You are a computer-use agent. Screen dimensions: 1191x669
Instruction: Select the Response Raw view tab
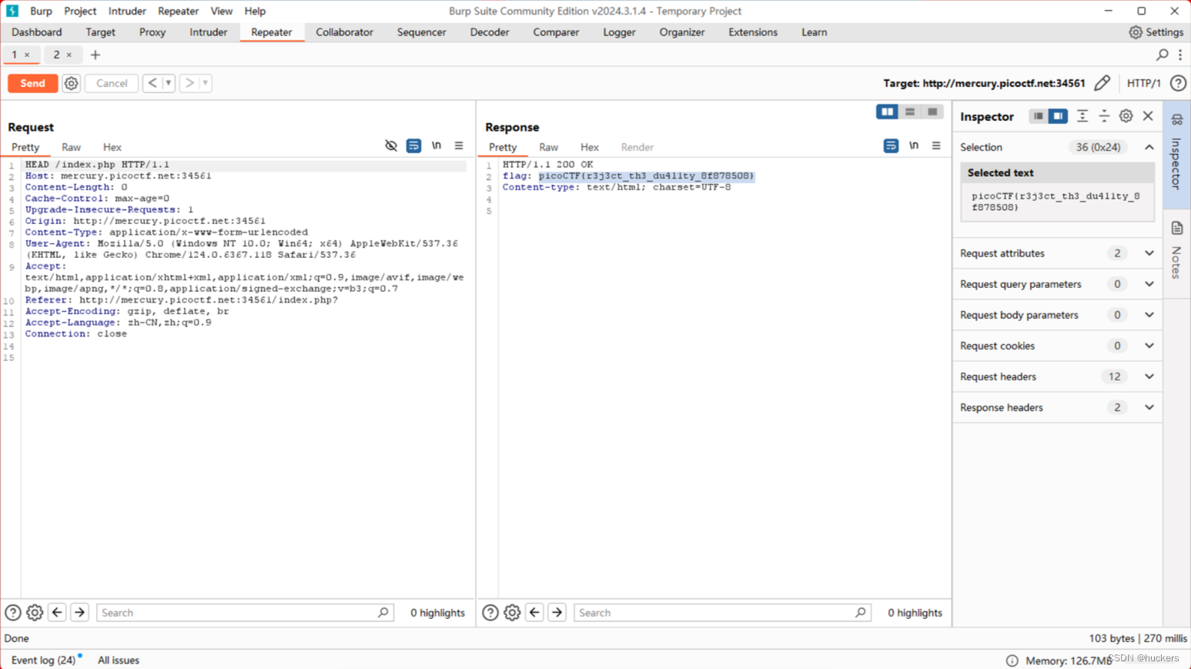coord(548,147)
